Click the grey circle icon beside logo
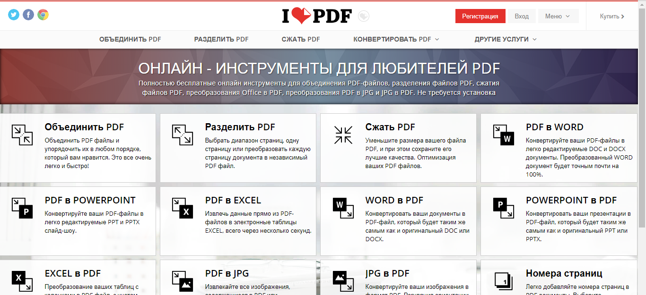Viewport: 646px width, 295px height. coord(364,17)
